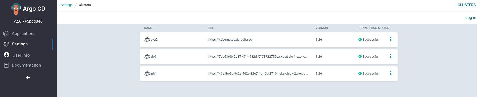The width and height of the screenshot is (477, 97).
Task: Open the three-dot menu for vie1 cluster
Action: [x=391, y=56]
